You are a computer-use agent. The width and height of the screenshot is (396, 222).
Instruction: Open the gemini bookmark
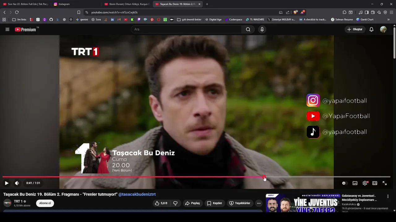[82, 19]
